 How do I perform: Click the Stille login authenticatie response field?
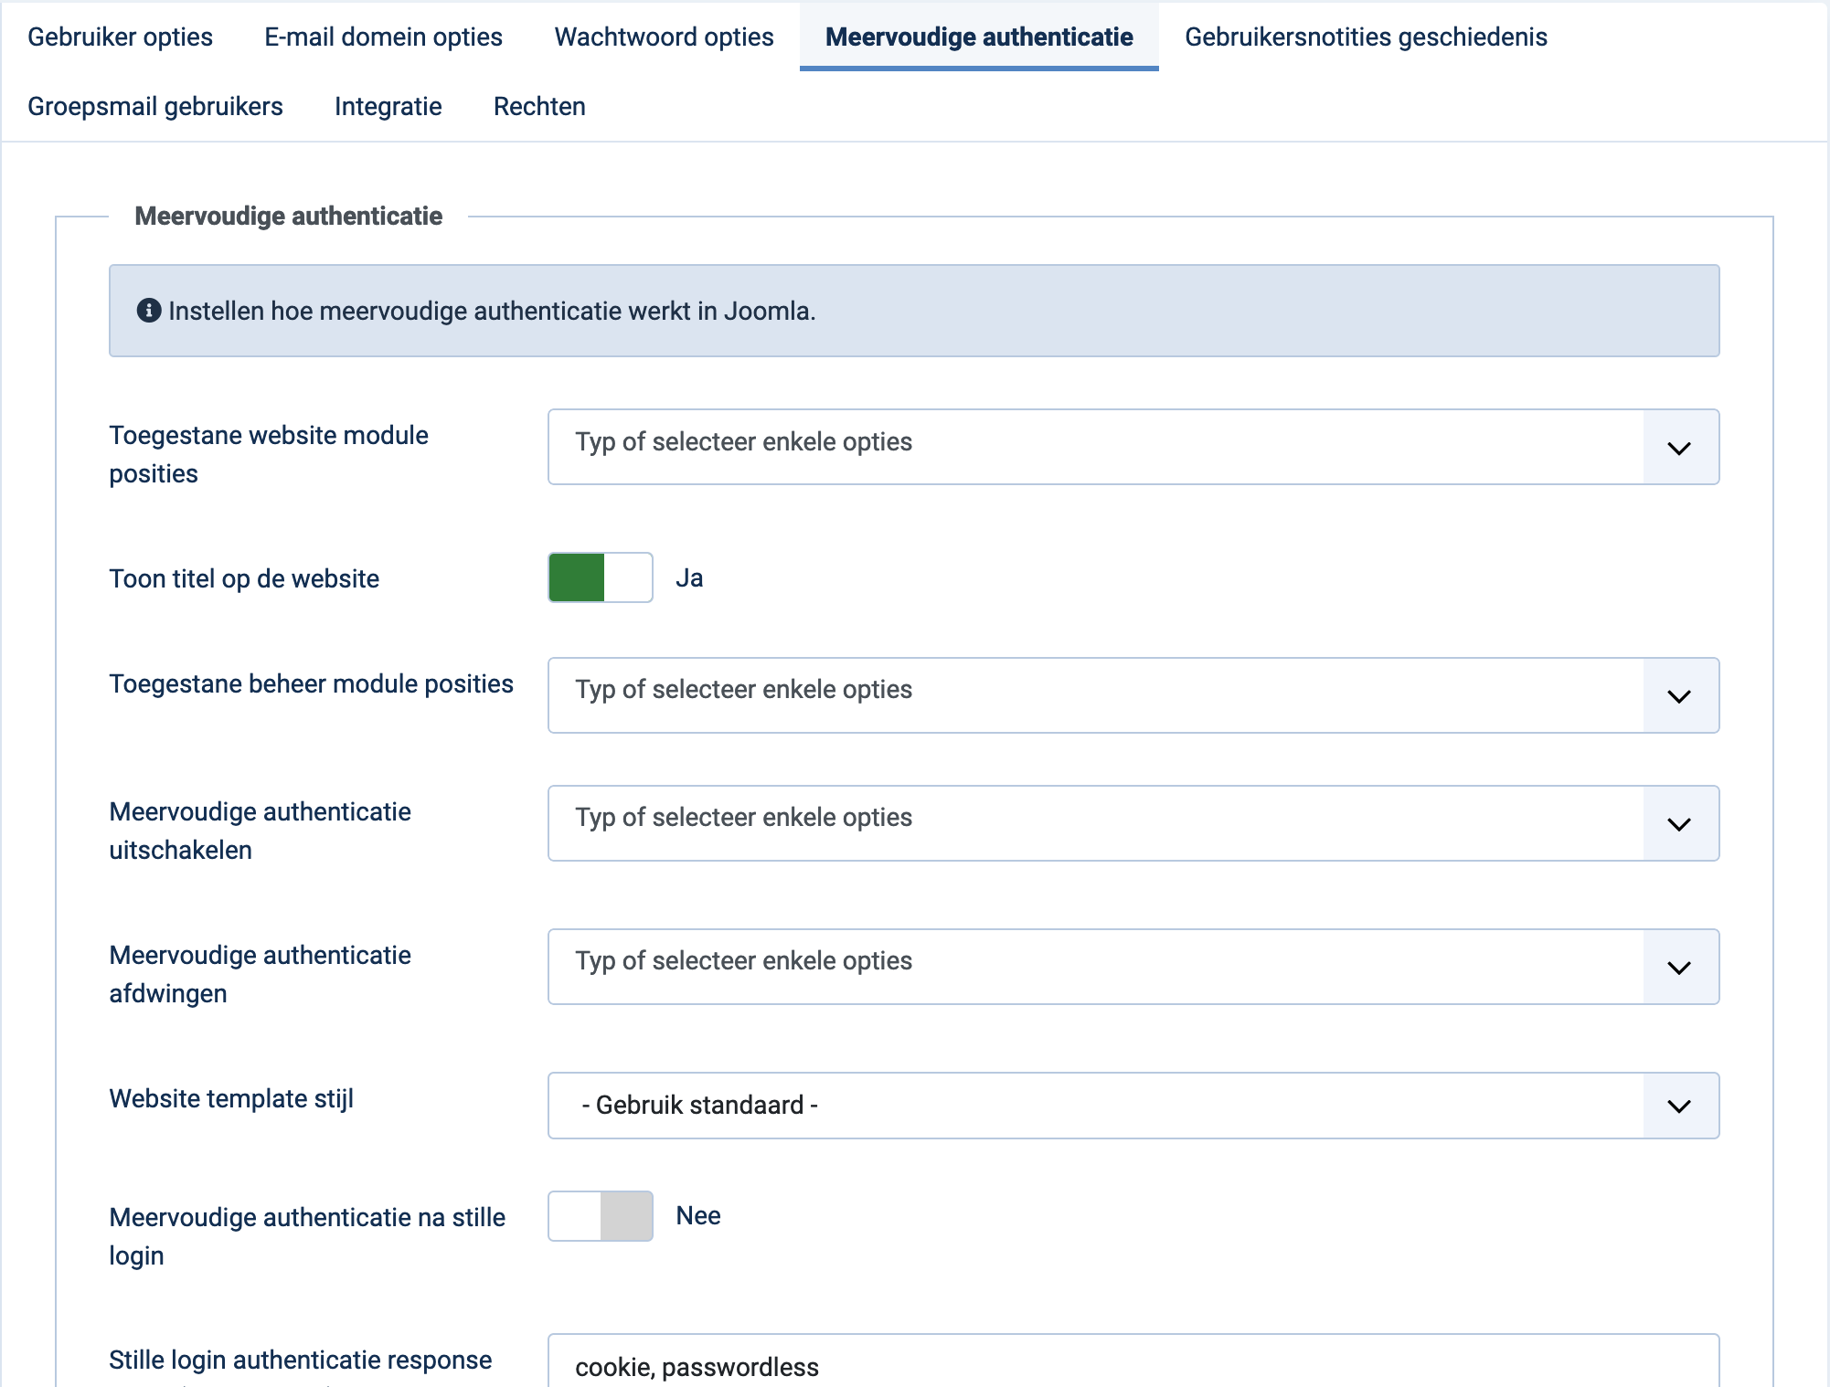pyautogui.click(x=1133, y=1361)
